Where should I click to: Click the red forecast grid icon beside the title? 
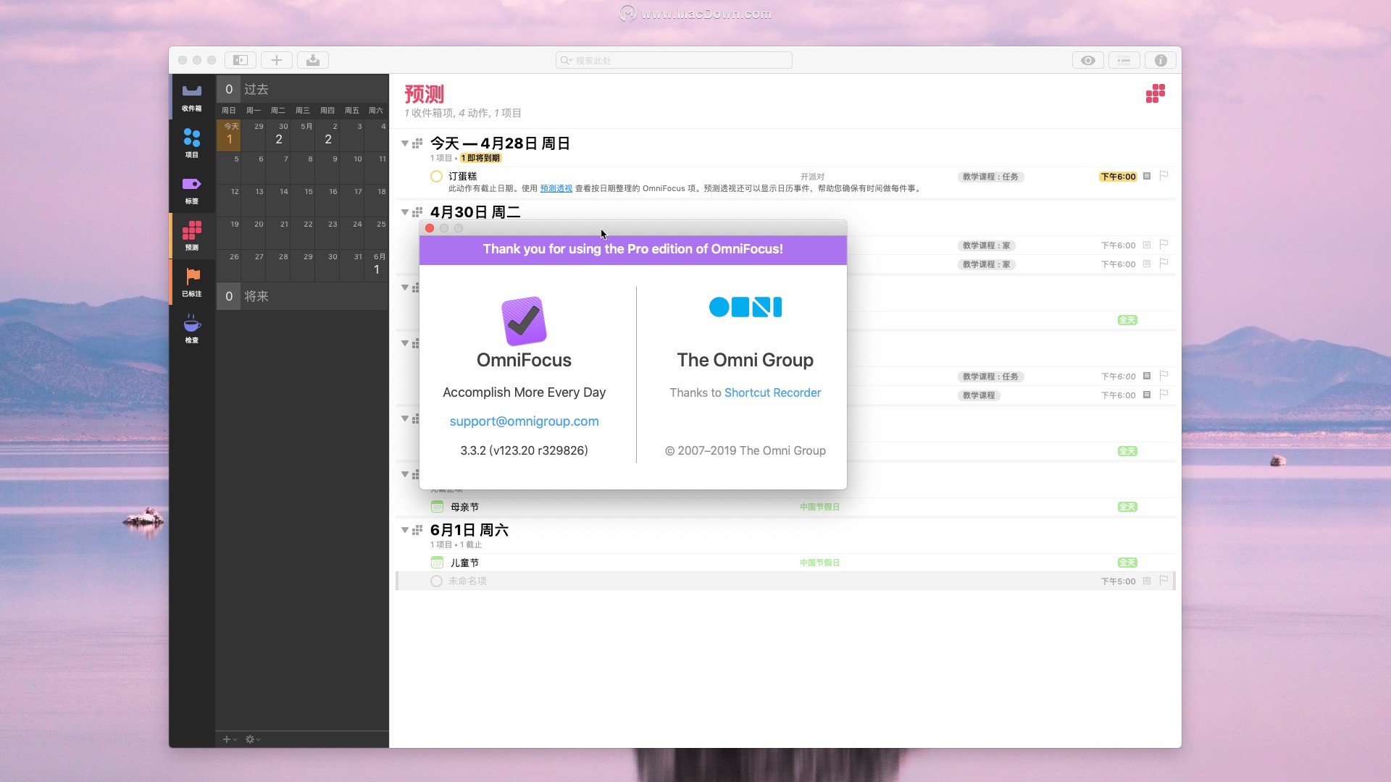click(x=1156, y=93)
